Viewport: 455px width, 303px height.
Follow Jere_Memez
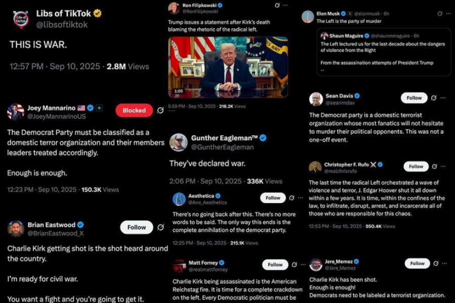point(417,263)
